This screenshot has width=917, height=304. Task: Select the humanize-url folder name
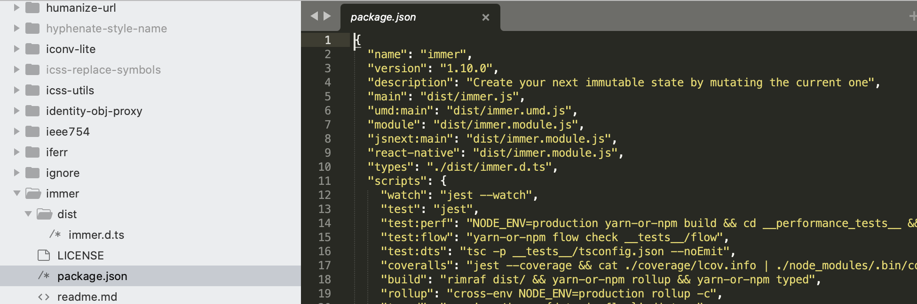pos(81,8)
